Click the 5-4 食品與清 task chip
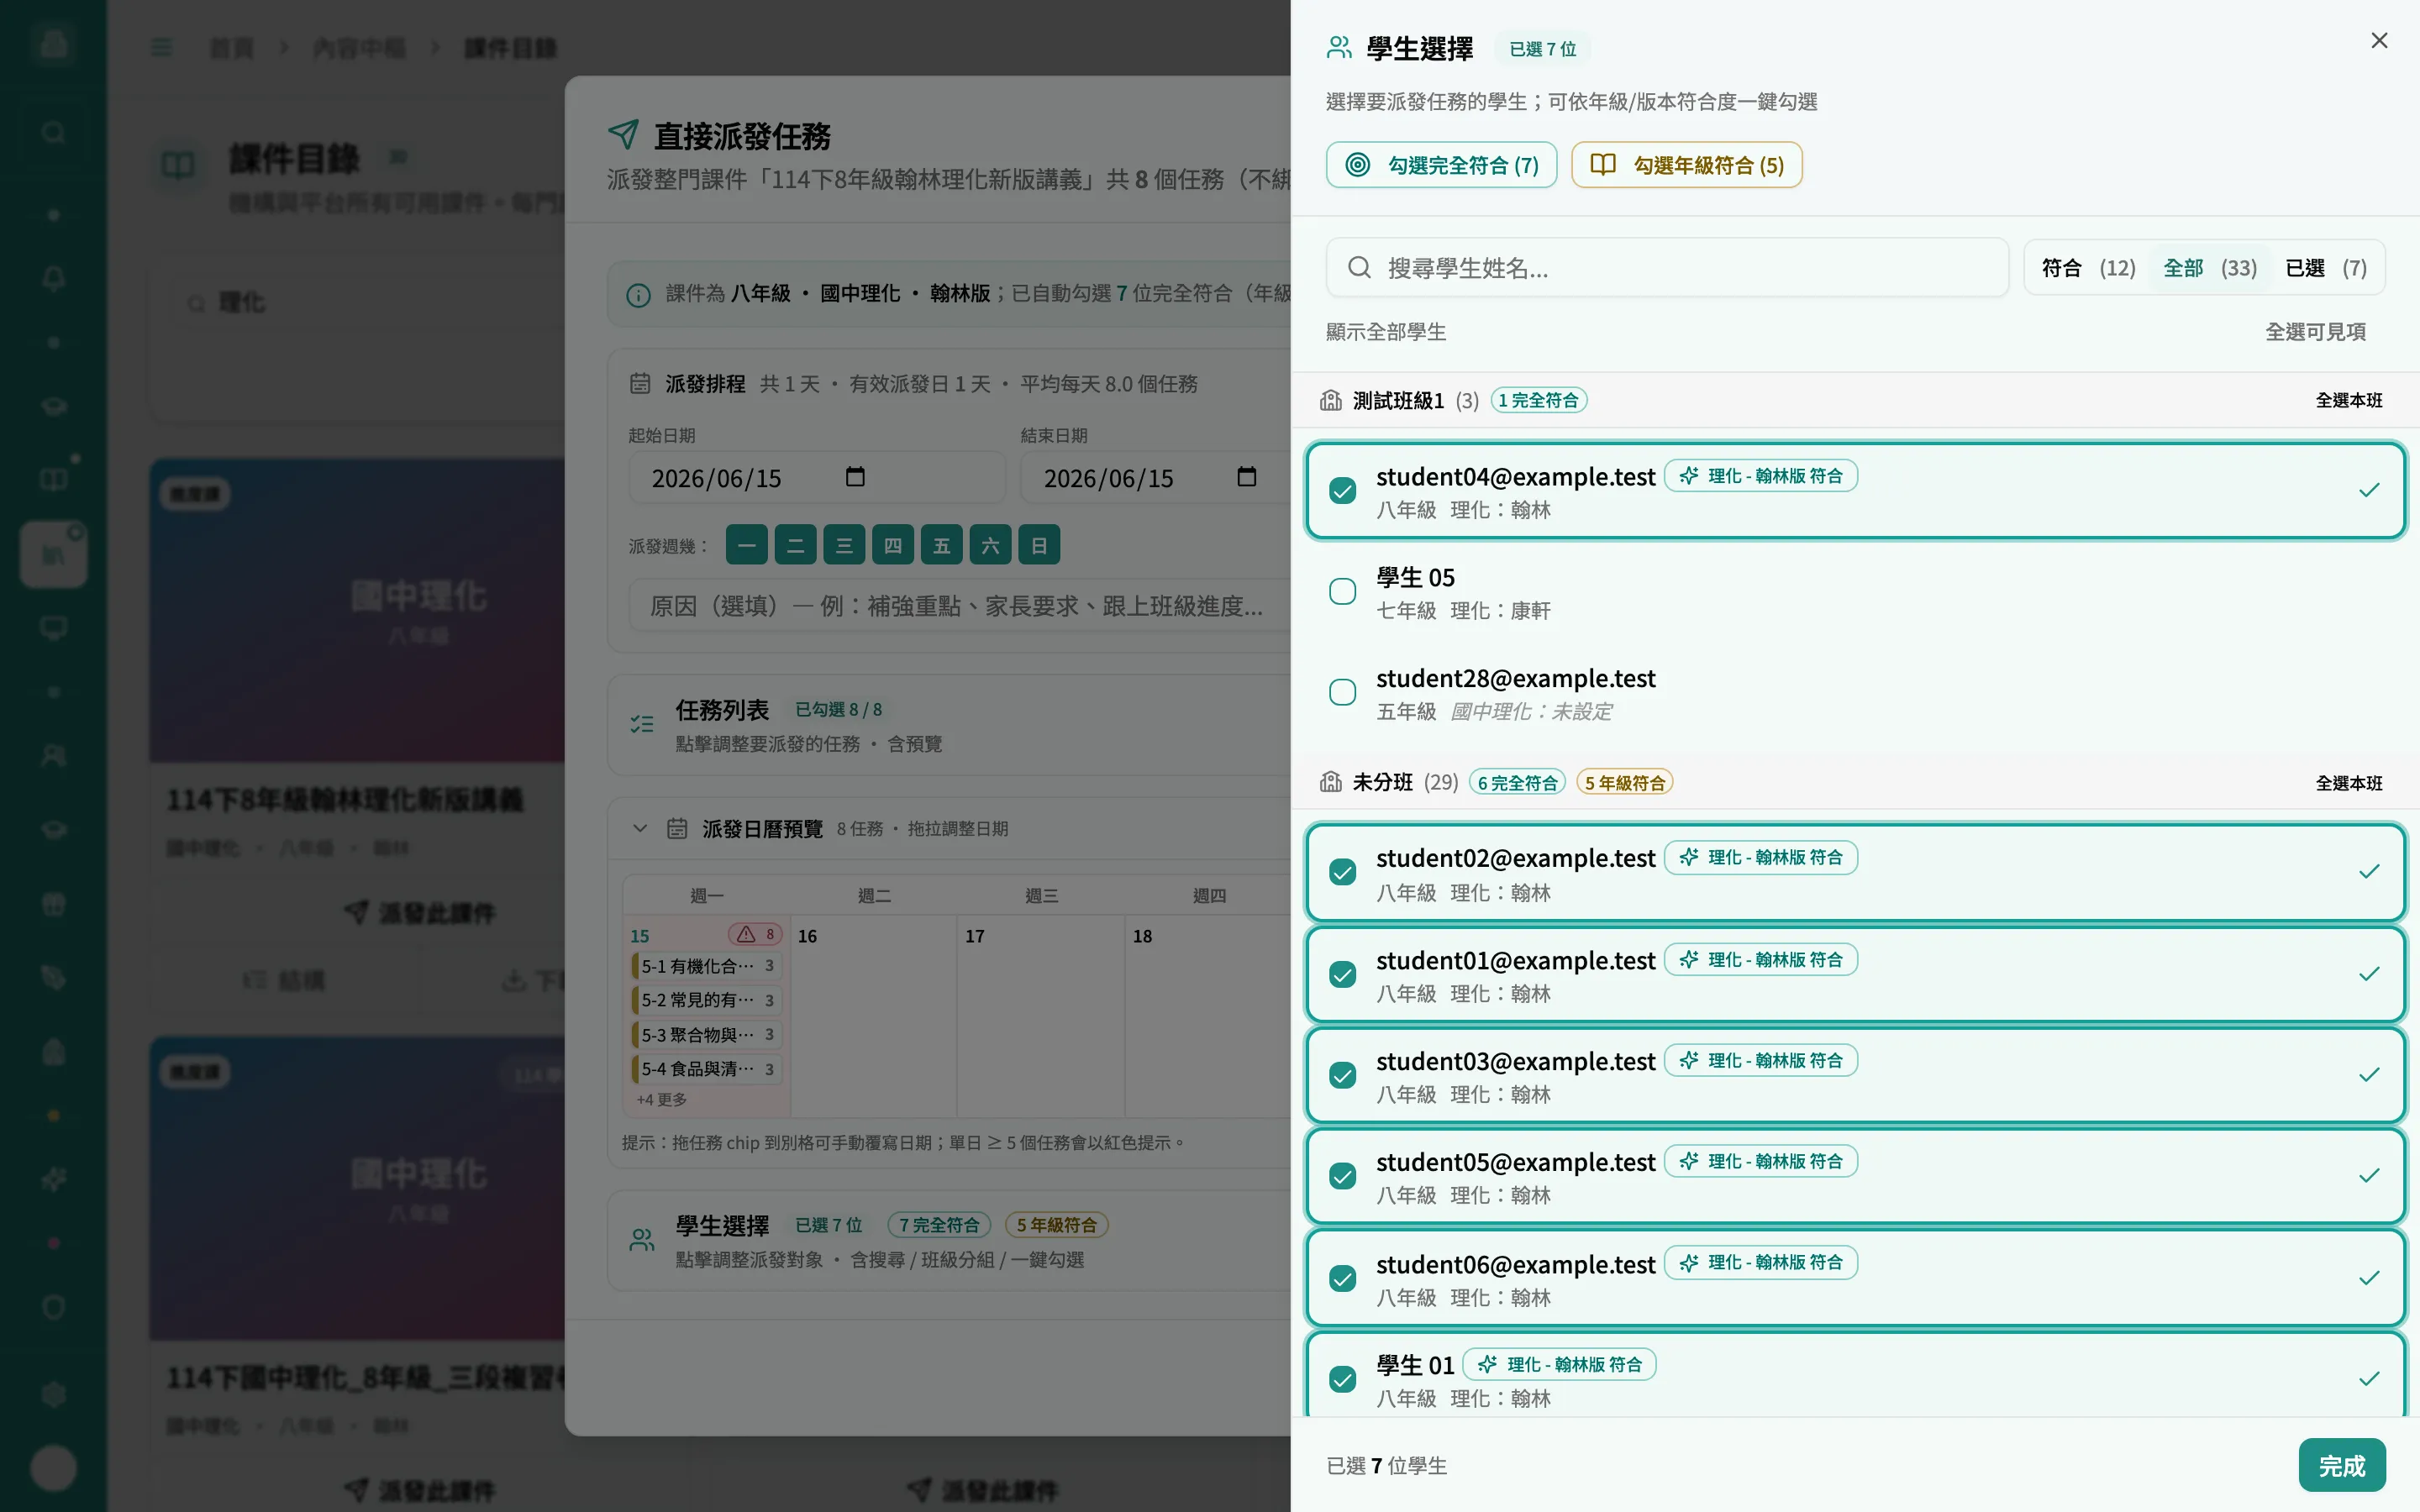2420x1512 pixels. click(x=706, y=1069)
